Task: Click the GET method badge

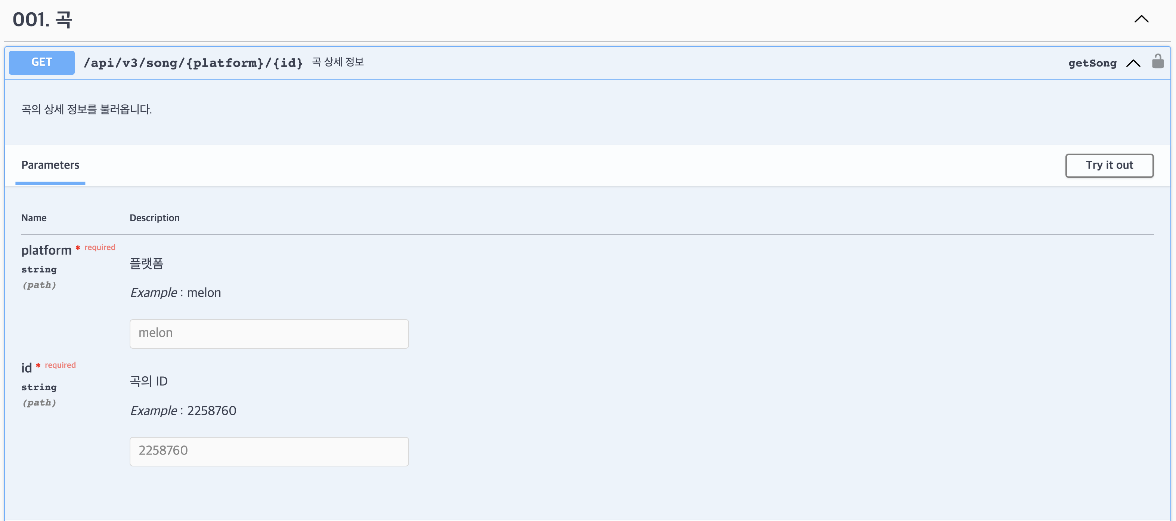Action: (x=41, y=62)
